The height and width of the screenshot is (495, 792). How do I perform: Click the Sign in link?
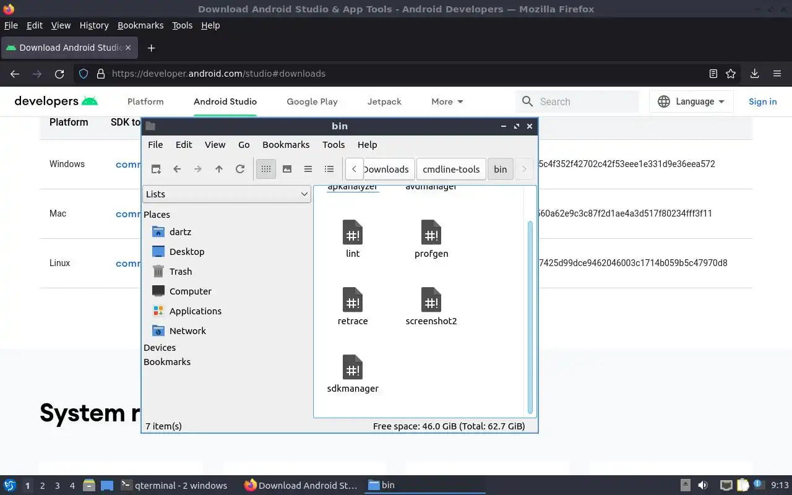click(x=762, y=101)
